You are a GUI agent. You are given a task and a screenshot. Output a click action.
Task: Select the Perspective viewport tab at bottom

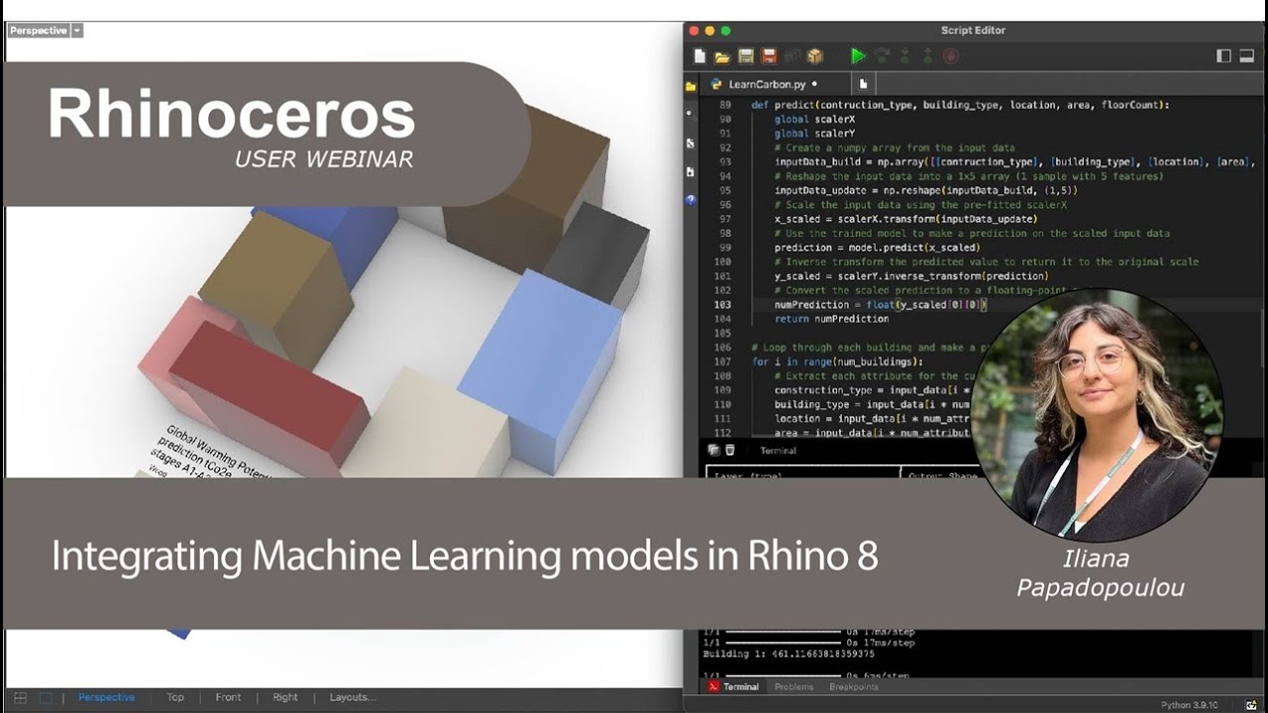point(107,697)
